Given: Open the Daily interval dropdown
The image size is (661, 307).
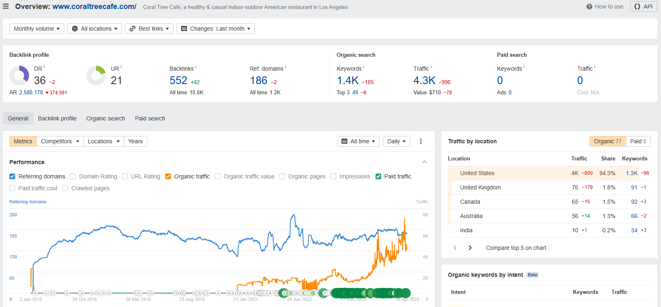Looking at the screenshot, I should click(396, 141).
